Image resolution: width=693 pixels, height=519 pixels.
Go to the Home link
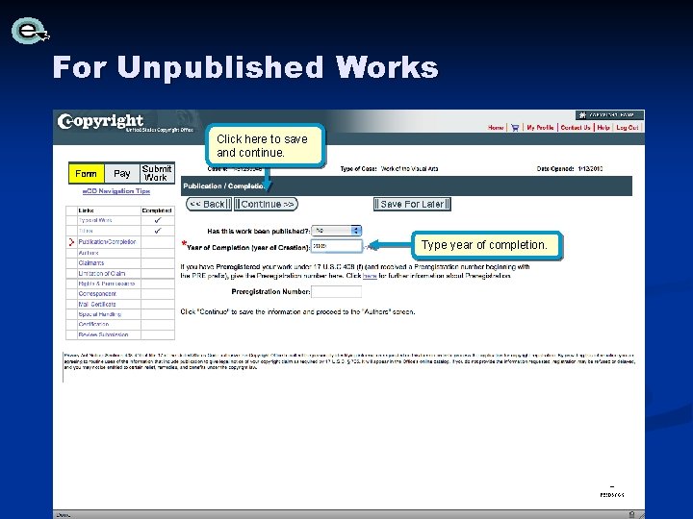496,128
